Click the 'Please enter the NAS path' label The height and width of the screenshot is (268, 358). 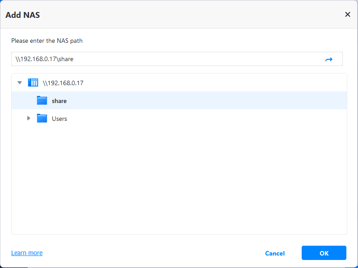[47, 41]
